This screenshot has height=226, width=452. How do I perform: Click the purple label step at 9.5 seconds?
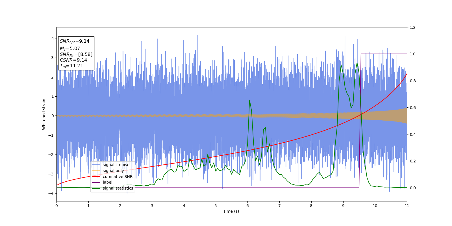pyautogui.click(x=360, y=121)
